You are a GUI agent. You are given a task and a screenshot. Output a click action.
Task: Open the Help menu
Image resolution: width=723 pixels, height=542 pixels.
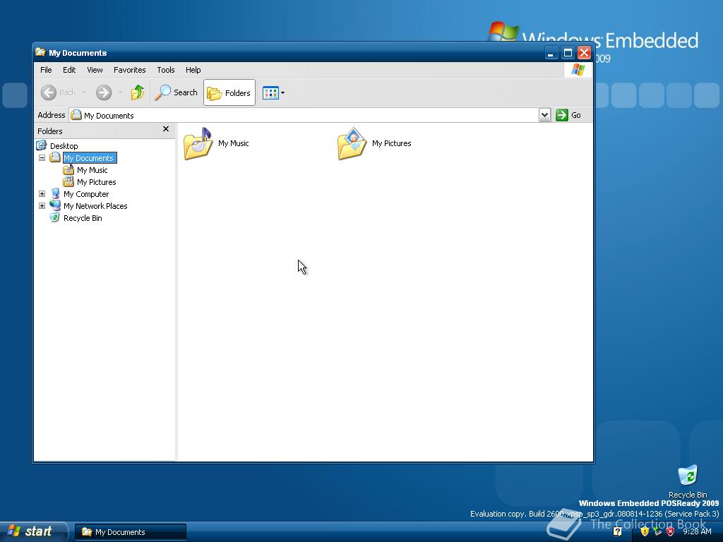pyautogui.click(x=193, y=70)
